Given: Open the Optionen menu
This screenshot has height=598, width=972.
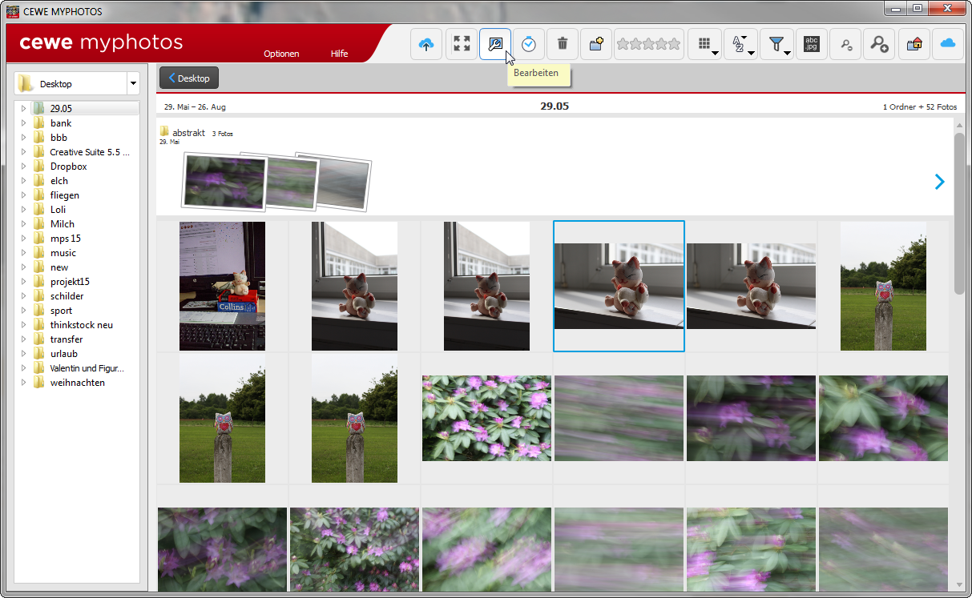Looking at the screenshot, I should point(281,54).
